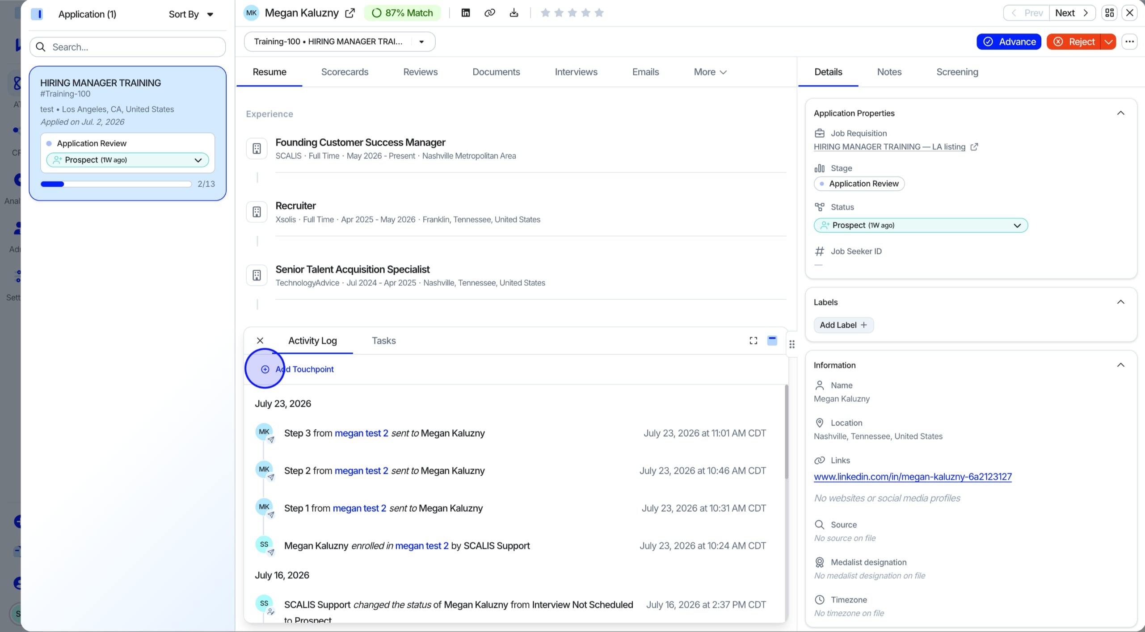The height and width of the screenshot is (632, 1145).
Task: Open HIRING MANAGER TRAINING — LA listing link
Action: click(x=889, y=147)
